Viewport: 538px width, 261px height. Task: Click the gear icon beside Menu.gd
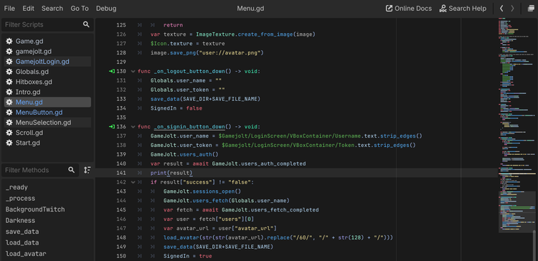pyautogui.click(x=9, y=103)
